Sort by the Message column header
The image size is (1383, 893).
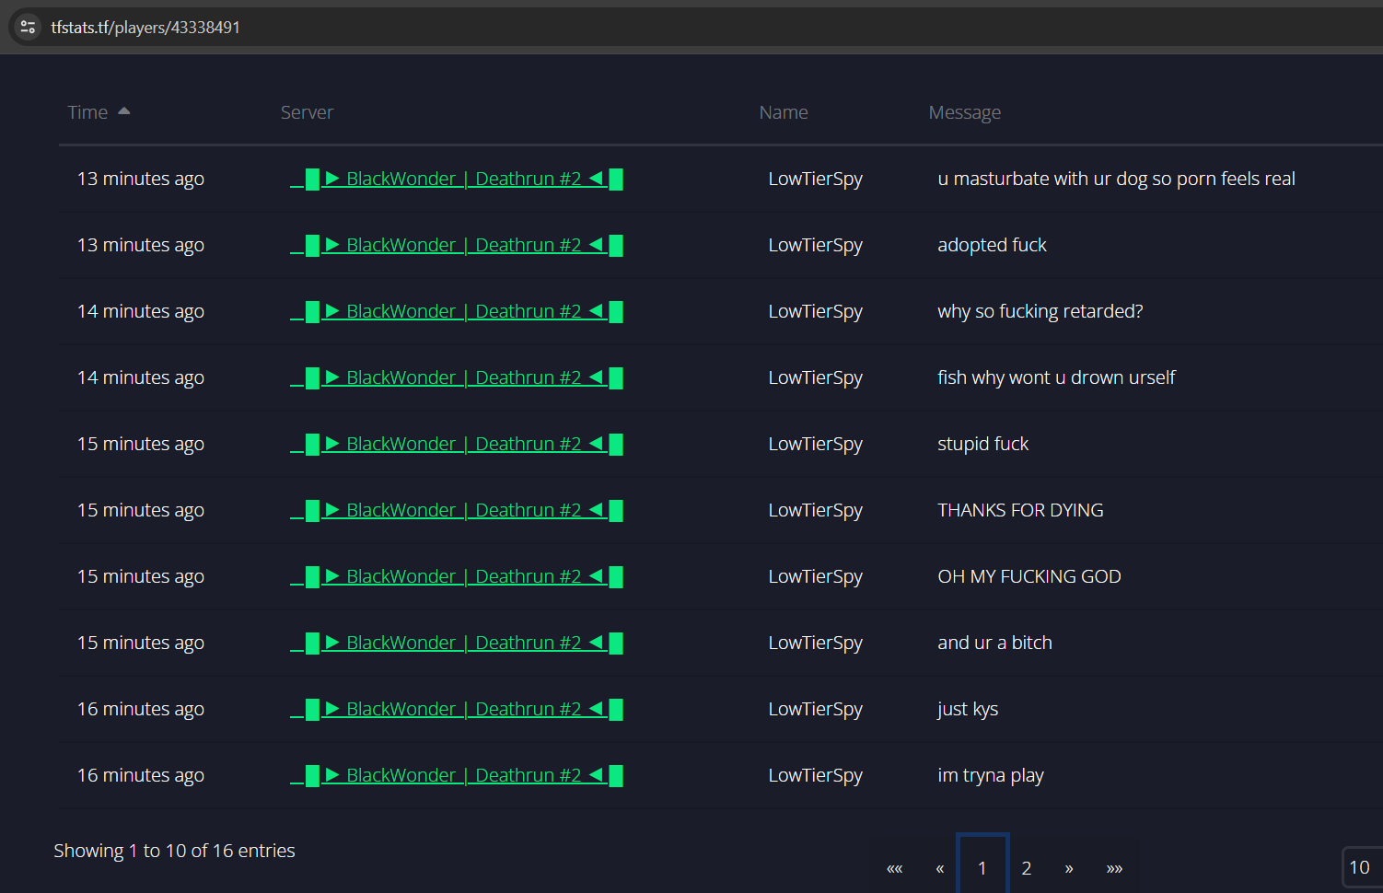tap(964, 112)
